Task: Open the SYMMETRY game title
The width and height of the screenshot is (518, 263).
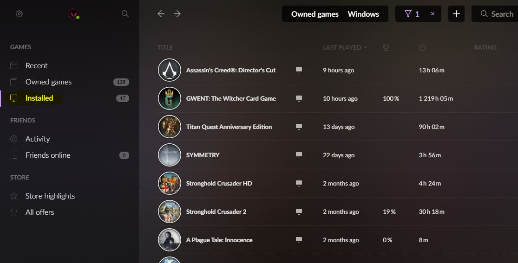Action: point(203,155)
